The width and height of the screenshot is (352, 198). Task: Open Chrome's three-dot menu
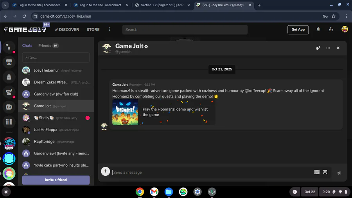coord(346,16)
